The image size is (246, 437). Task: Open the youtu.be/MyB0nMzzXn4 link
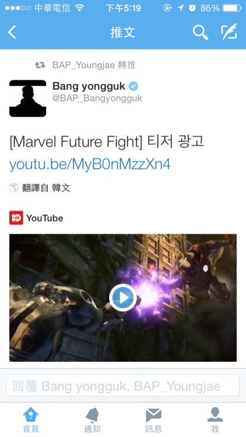(90, 164)
